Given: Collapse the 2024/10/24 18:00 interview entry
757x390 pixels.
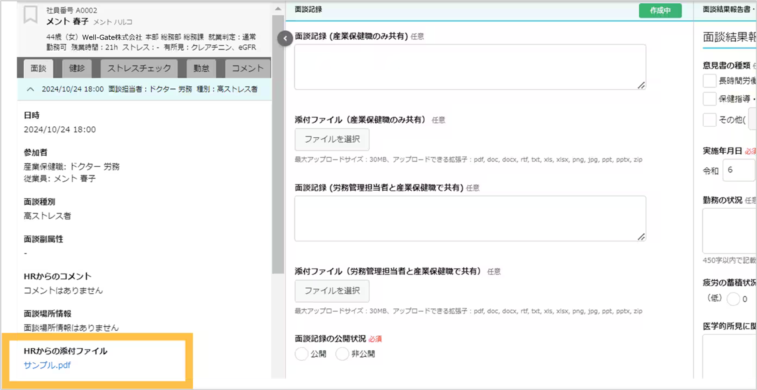Looking at the screenshot, I should tap(31, 89).
